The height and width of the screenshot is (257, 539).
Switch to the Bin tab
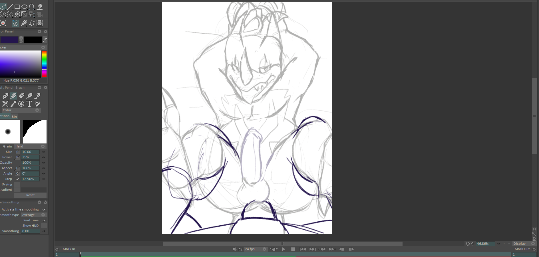14,116
